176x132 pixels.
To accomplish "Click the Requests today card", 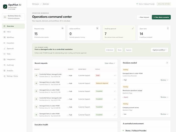I will click(x=49, y=33).
